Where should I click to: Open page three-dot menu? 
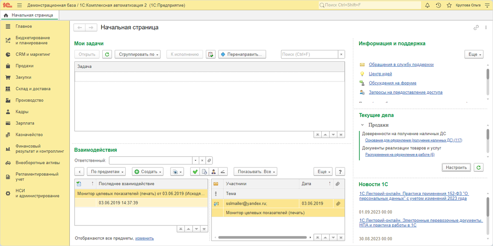pyautogui.click(x=486, y=27)
